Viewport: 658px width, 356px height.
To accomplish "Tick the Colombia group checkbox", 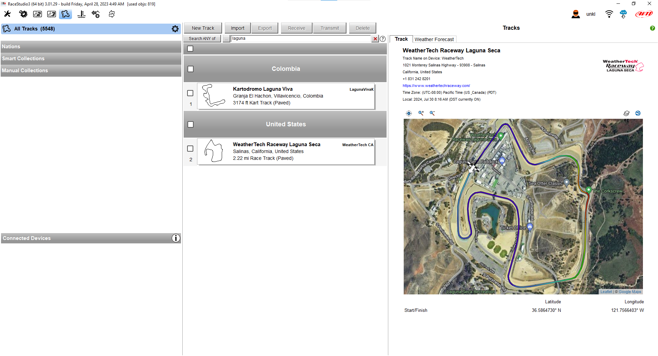I will (191, 69).
